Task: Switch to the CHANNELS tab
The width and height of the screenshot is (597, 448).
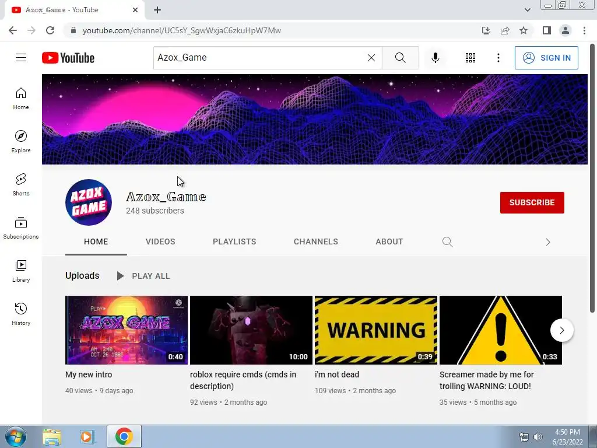Action: coord(315,242)
